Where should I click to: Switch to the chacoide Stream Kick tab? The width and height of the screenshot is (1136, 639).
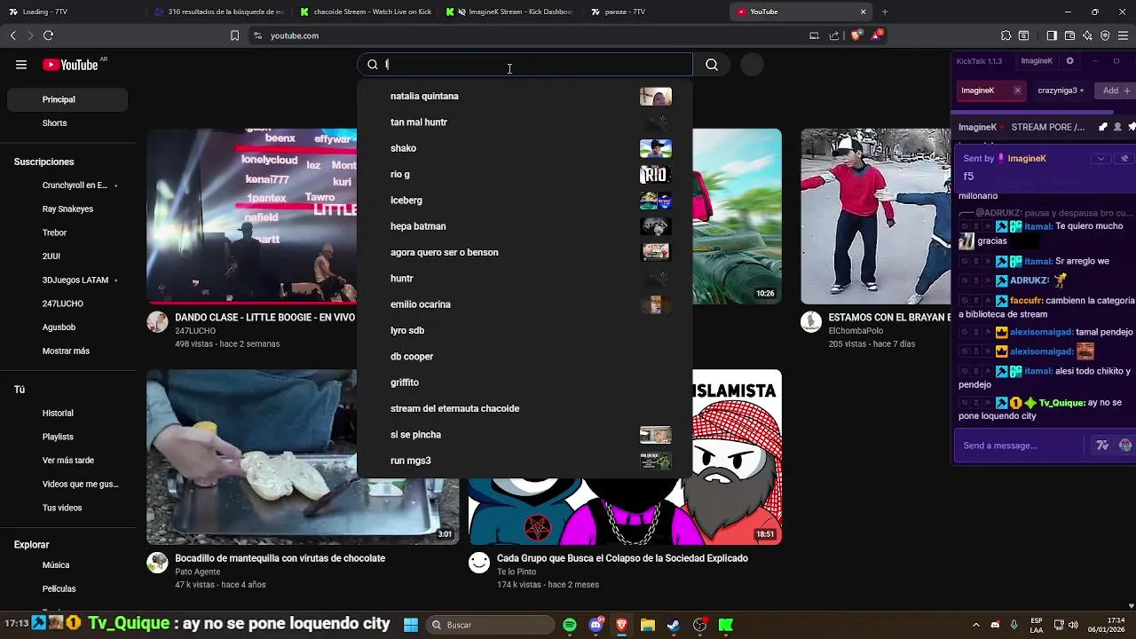(x=364, y=12)
